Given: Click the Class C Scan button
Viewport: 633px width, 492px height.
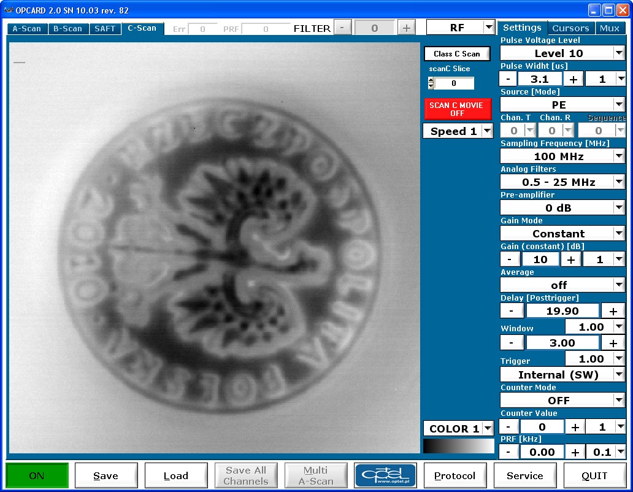Looking at the screenshot, I should coord(457,54).
